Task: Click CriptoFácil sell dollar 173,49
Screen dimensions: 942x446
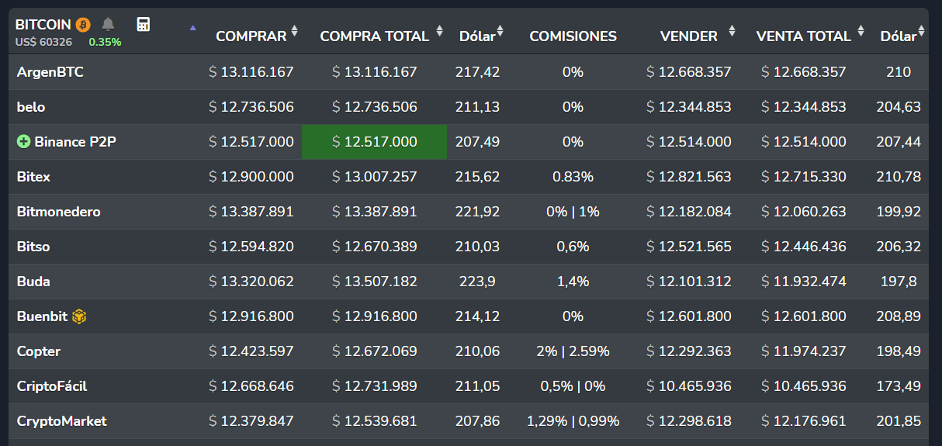Action: tap(899, 386)
